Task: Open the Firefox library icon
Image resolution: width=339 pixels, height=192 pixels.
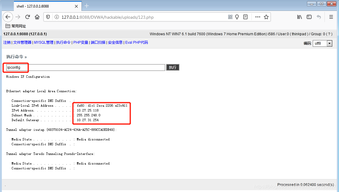Action: (299, 17)
